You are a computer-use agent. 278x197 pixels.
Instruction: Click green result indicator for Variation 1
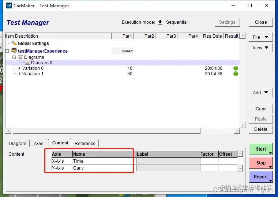(236, 74)
